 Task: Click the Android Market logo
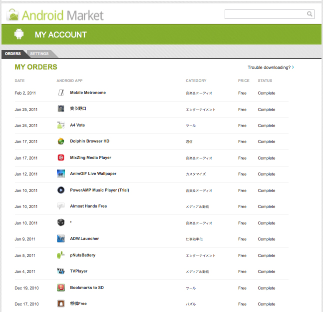pyautogui.click(x=55, y=14)
